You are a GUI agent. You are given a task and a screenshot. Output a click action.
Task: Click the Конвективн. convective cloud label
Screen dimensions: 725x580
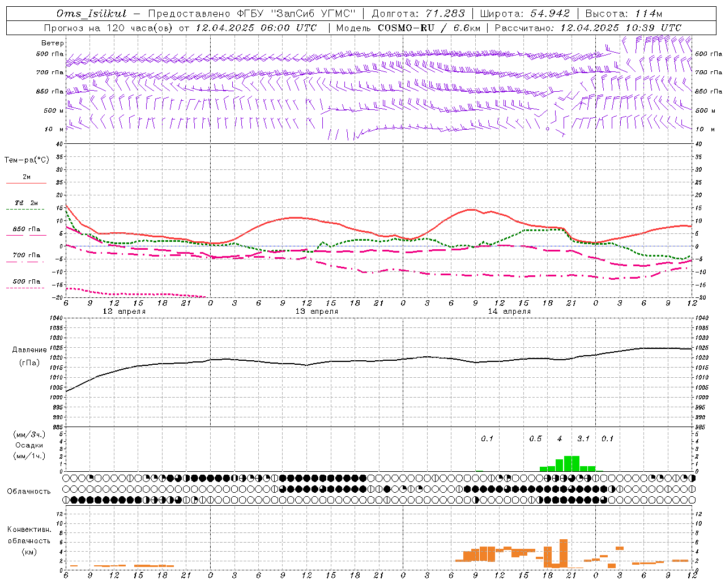29,530
